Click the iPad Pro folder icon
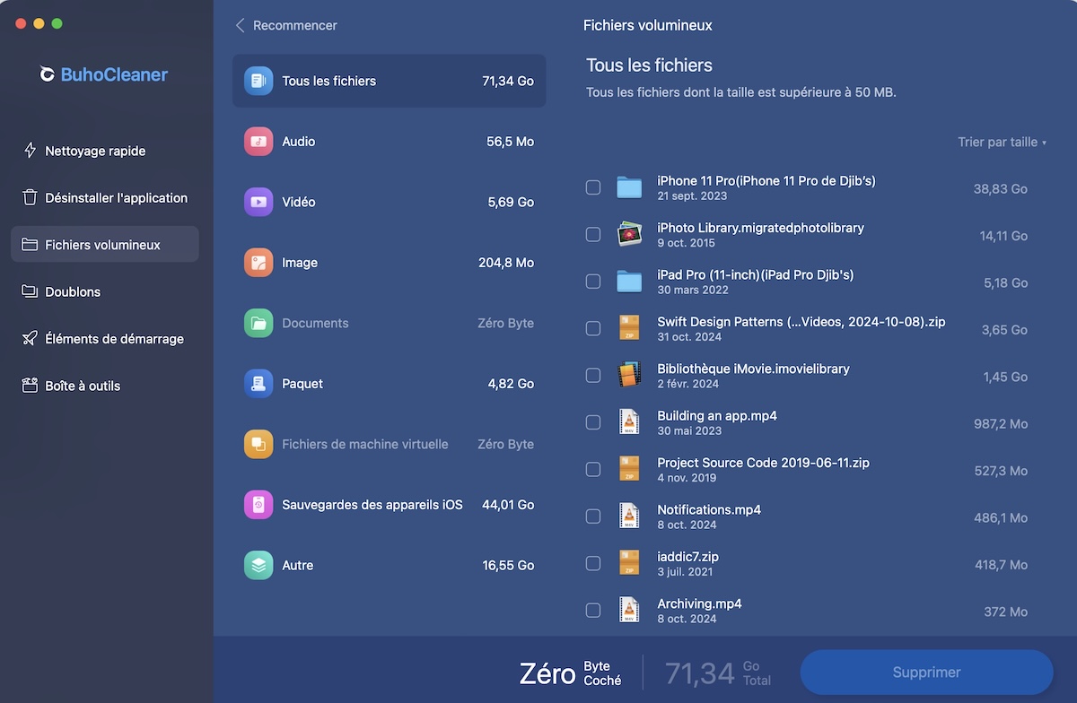Image resolution: width=1077 pixels, height=703 pixels. pyautogui.click(x=629, y=282)
